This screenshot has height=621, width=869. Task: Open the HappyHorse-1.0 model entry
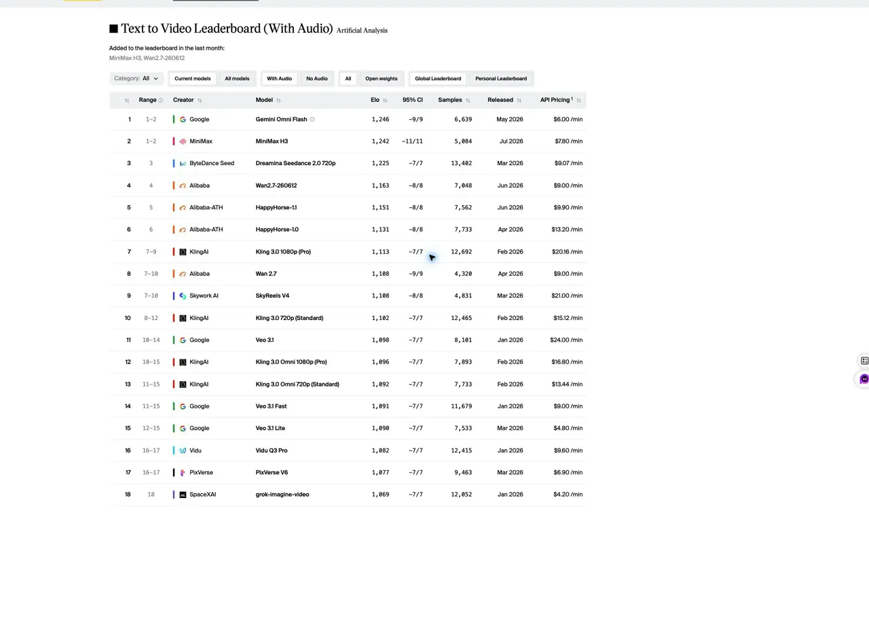pos(277,230)
